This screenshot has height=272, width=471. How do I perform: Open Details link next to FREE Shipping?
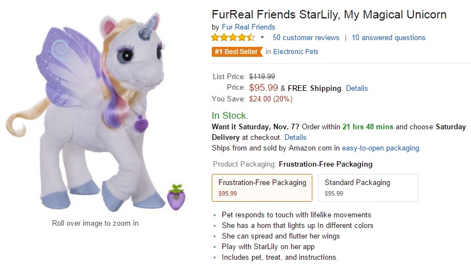click(356, 88)
